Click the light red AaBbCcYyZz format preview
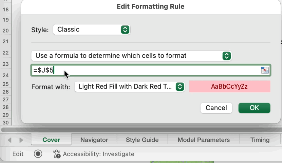 229,87
